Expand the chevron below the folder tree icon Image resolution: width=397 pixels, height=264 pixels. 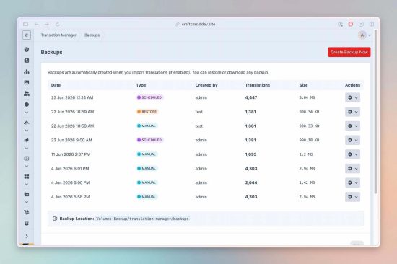point(27,202)
